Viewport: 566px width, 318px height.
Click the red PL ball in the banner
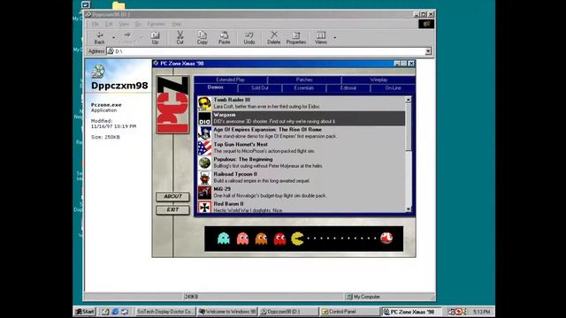386,238
